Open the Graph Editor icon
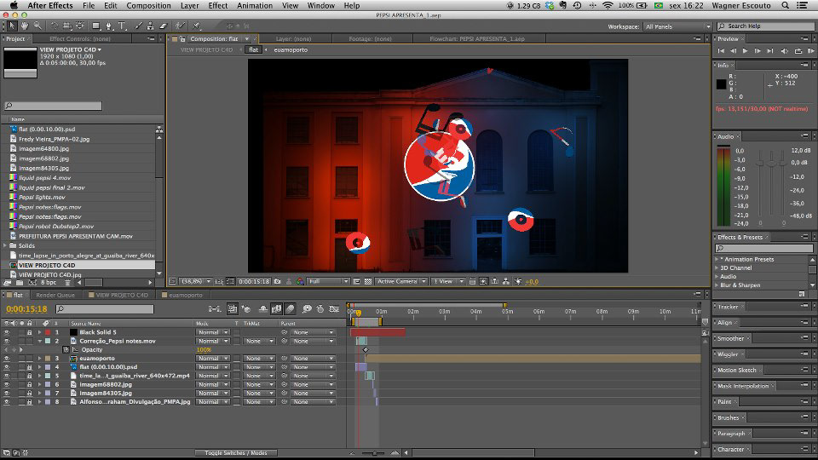The image size is (818, 460). pos(334,309)
